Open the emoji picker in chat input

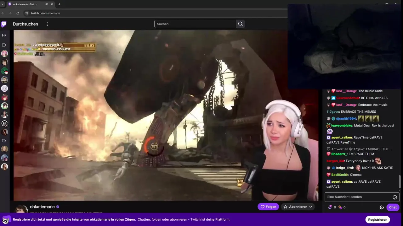tap(394, 197)
